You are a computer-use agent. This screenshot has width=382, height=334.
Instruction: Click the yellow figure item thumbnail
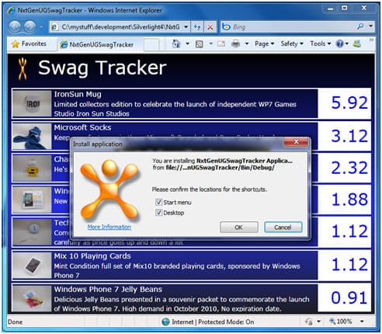(32, 168)
